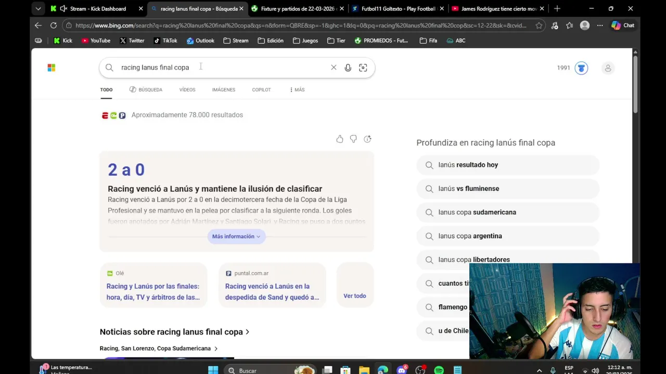Click the Microsoft logo on Bing
666x374 pixels.
point(51,68)
